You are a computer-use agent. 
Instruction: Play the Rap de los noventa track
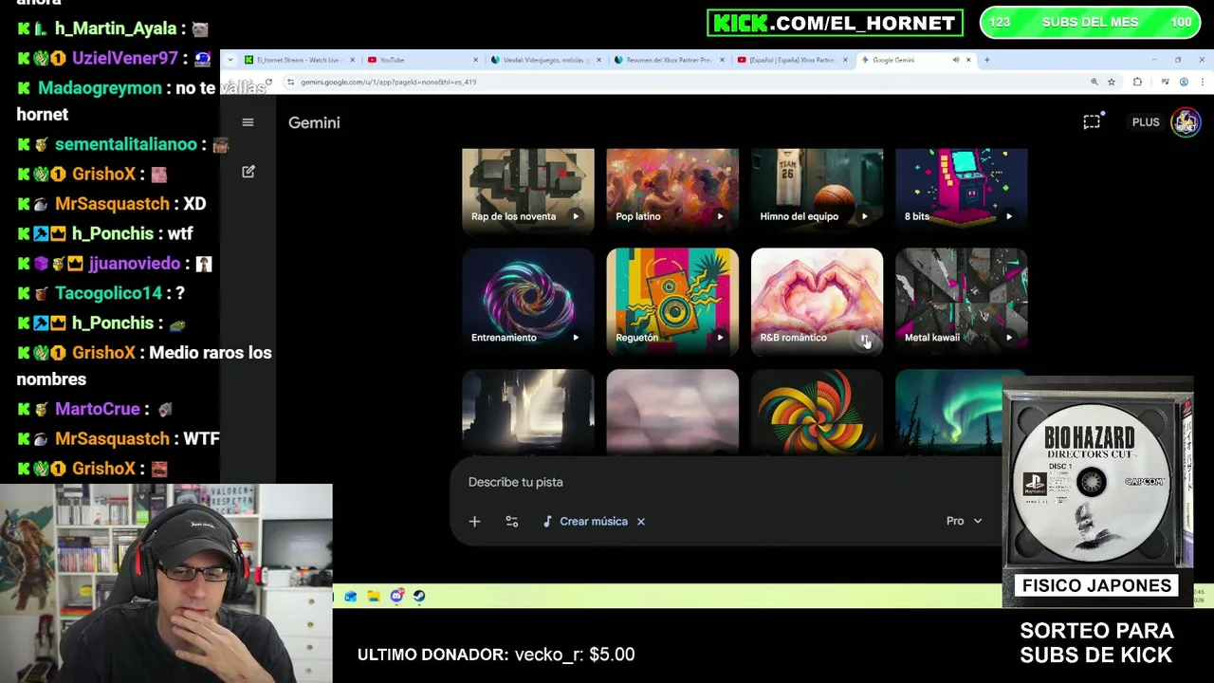576,216
